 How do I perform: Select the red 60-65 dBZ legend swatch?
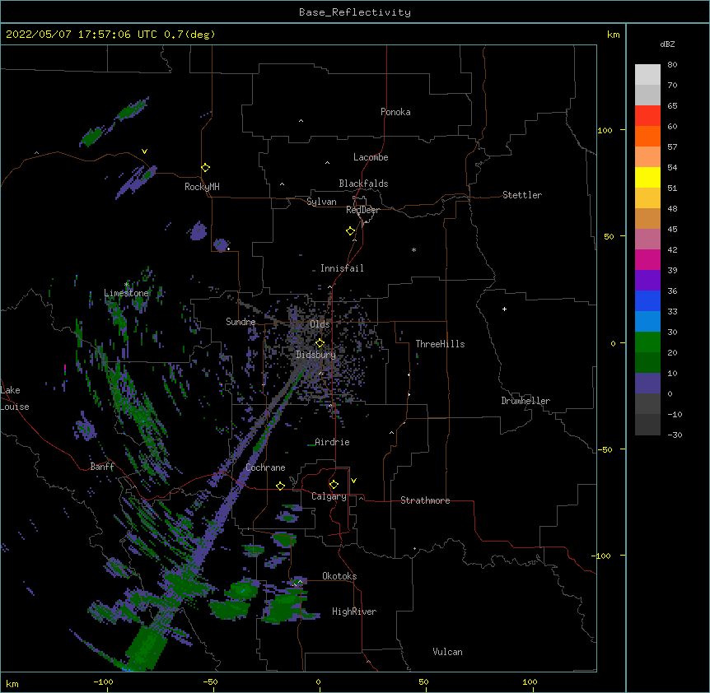647,116
